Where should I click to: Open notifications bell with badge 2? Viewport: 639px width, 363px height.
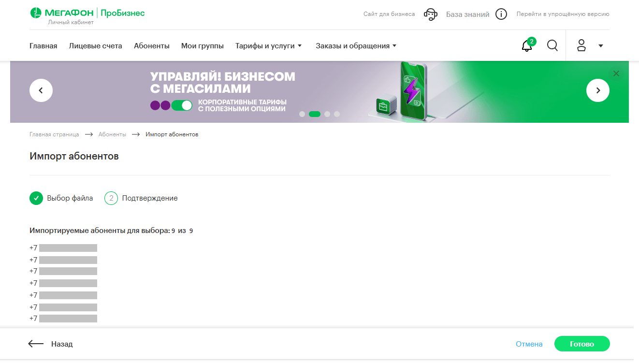(528, 45)
